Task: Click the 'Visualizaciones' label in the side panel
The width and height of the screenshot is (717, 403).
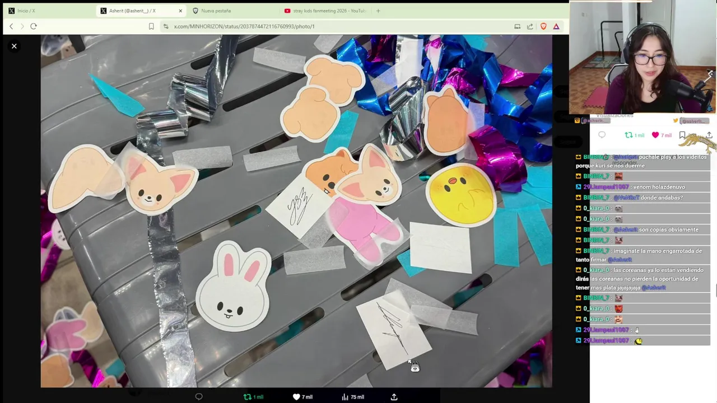Action: (614, 115)
